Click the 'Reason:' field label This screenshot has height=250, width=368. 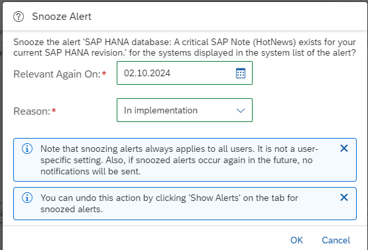pyautogui.click(x=32, y=111)
